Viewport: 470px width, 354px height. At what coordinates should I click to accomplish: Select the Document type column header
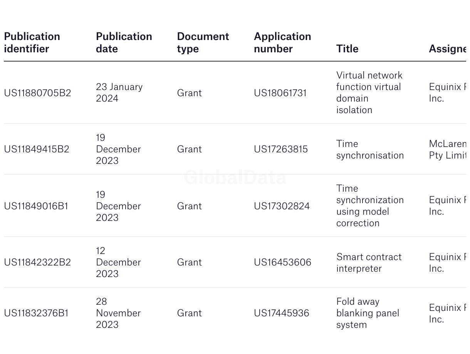203,43
